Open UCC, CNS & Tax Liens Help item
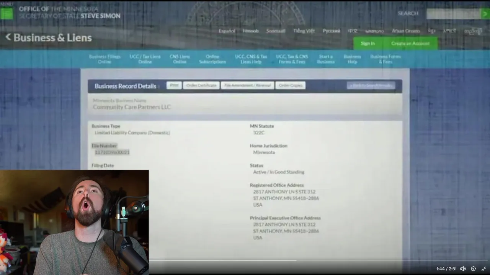The height and width of the screenshot is (275, 490). pos(251,59)
